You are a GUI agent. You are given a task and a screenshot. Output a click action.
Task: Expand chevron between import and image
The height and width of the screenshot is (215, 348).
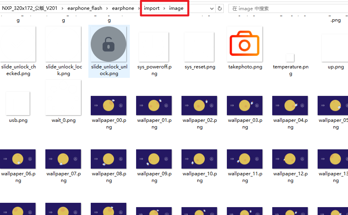tap(164, 8)
